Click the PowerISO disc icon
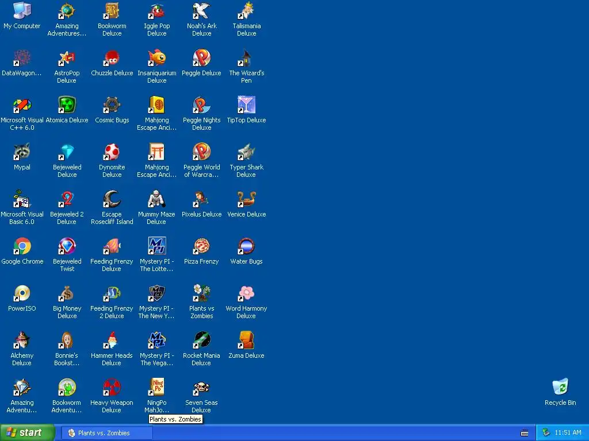 22,293
